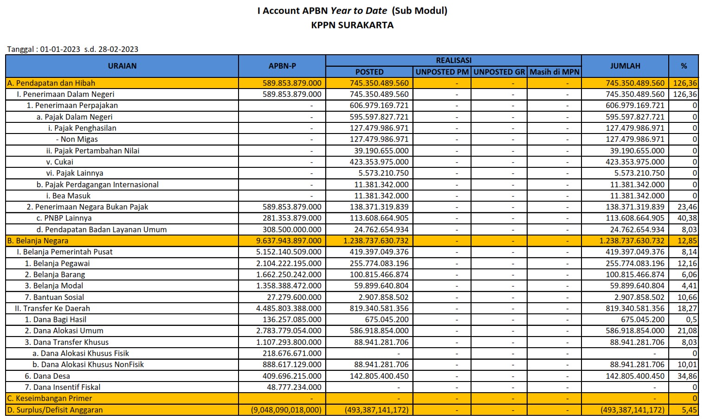Click '1. Penerimaan Perpajakan' label
This screenshot has width=704, height=420.
pyautogui.click(x=72, y=105)
